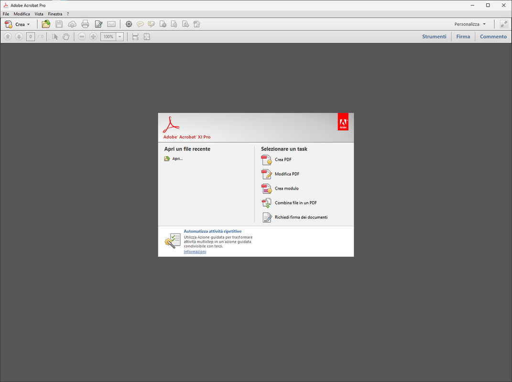Click the fit full page icon
This screenshot has width=512, height=382.
tap(147, 37)
